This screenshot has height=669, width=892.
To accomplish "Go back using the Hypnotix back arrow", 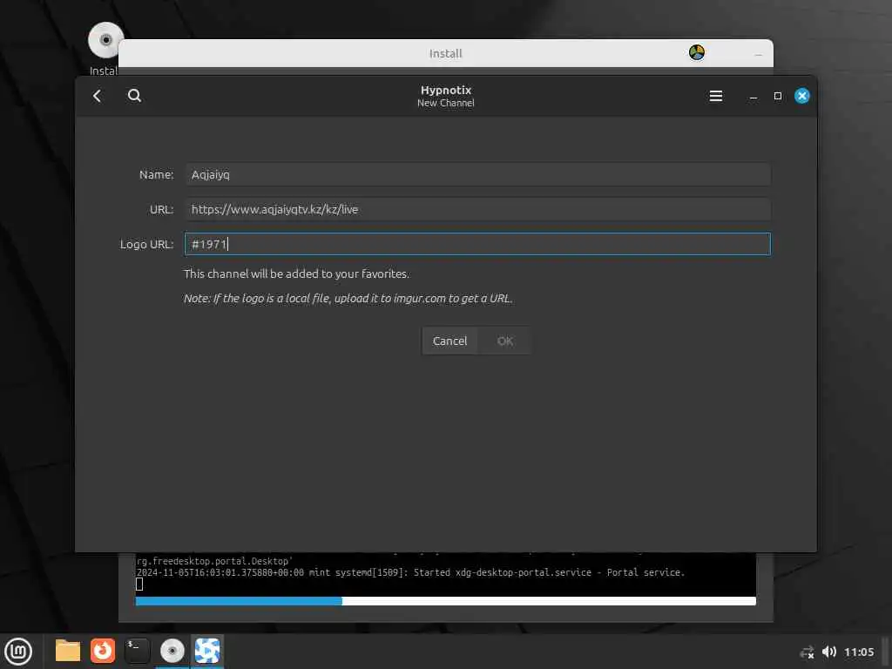I will (98, 96).
